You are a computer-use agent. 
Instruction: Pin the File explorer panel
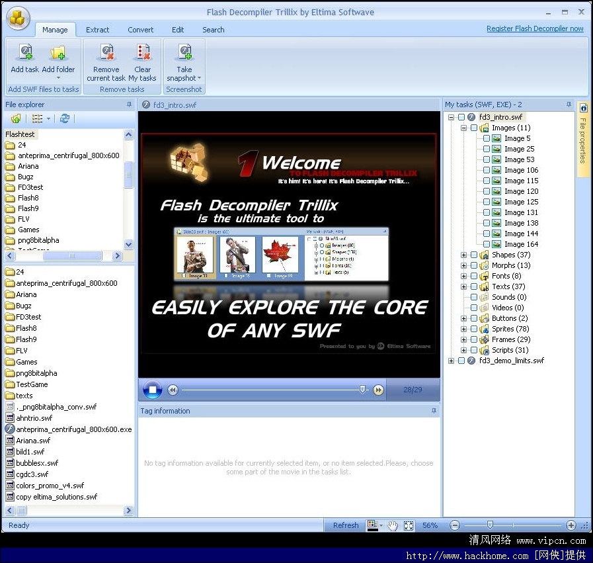(x=129, y=105)
